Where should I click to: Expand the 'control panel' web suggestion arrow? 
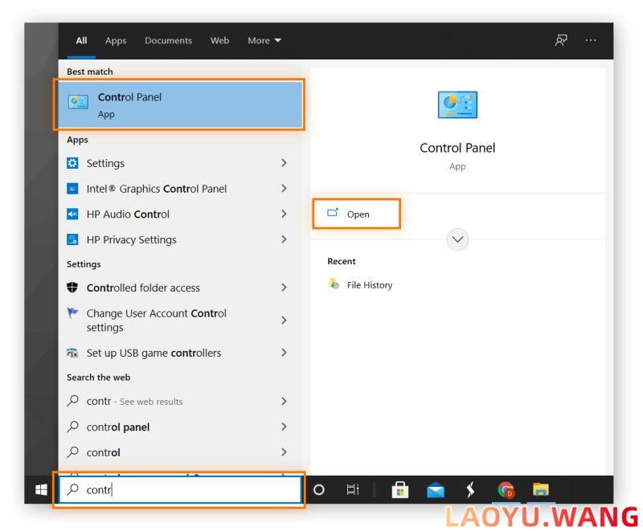pos(284,427)
